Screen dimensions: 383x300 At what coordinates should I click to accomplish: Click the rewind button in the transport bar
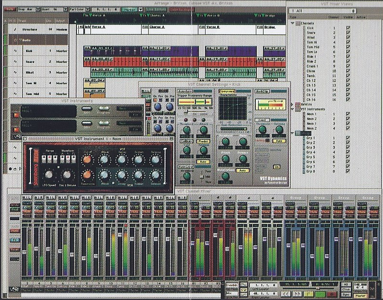point(286,294)
